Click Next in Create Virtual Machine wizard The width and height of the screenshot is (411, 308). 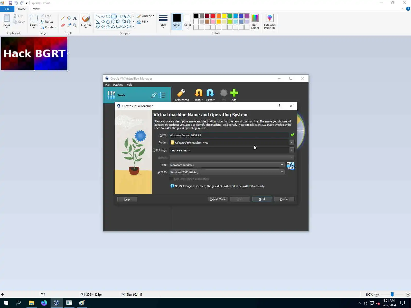tap(262, 199)
